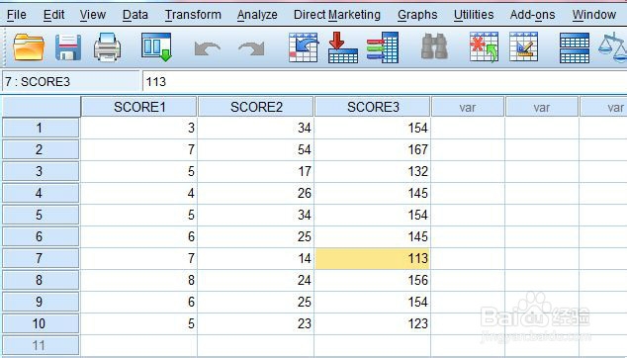
Task: Redo action arrow icon
Action: click(x=251, y=49)
